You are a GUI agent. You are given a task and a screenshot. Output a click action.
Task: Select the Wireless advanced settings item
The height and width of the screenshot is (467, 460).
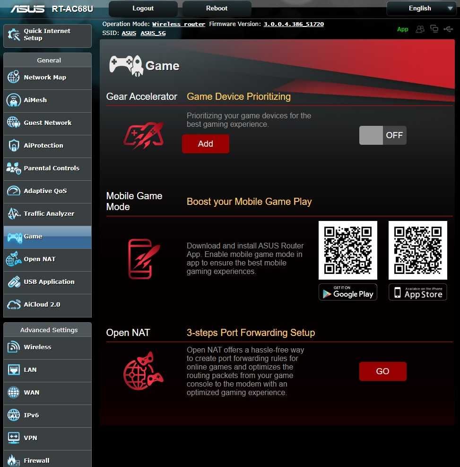[47, 347]
